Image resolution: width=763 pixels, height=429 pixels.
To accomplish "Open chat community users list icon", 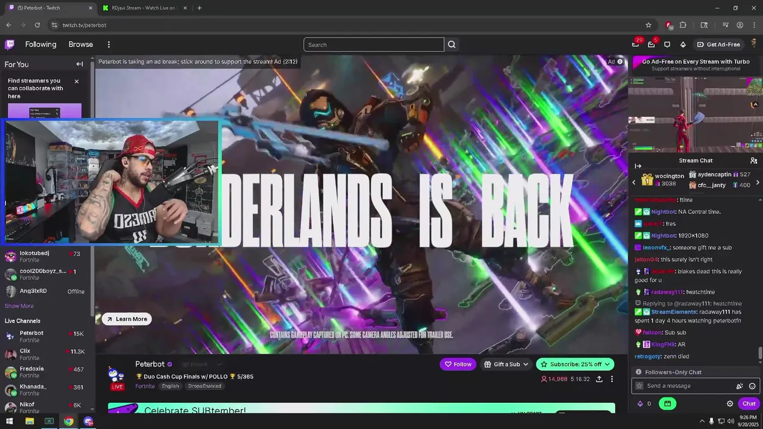I will click(x=753, y=161).
